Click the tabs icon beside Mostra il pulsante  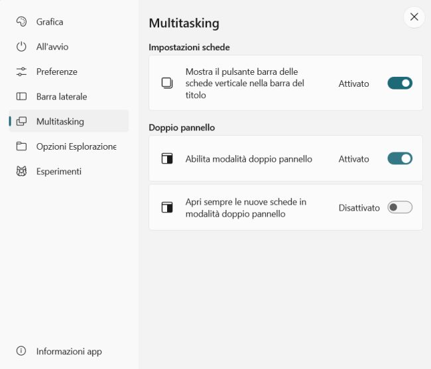click(167, 83)
